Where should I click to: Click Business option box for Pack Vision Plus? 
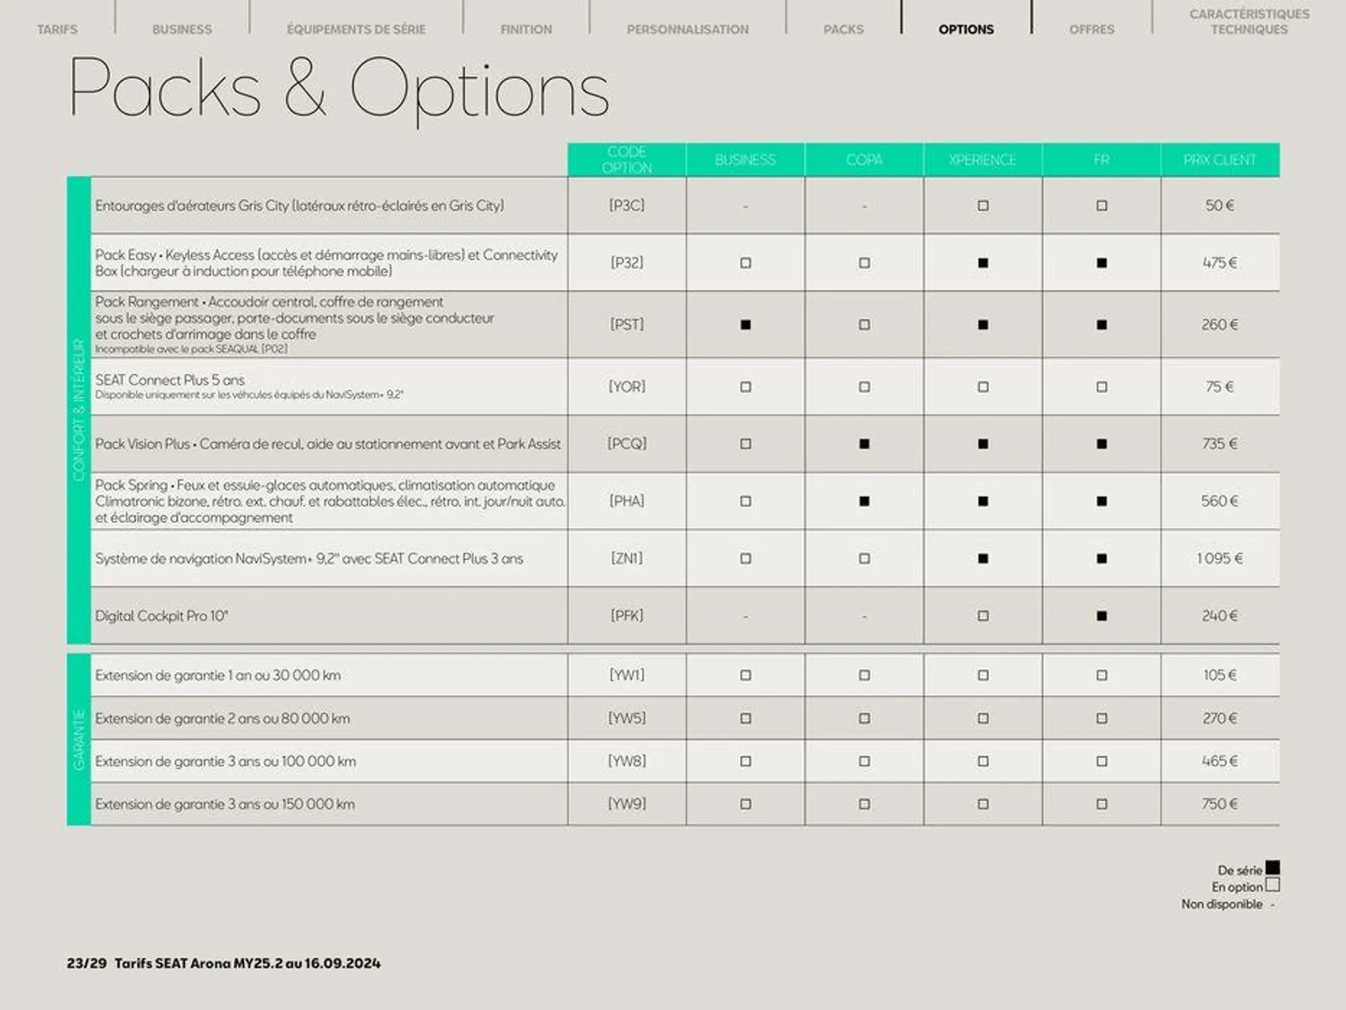746,444
